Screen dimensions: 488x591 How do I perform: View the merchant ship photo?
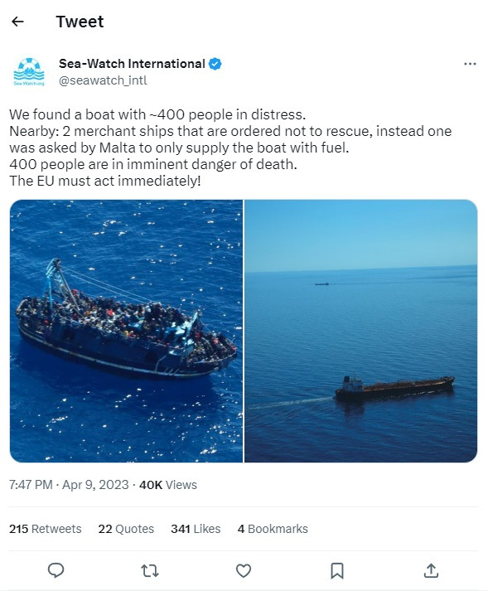(361, 331)
